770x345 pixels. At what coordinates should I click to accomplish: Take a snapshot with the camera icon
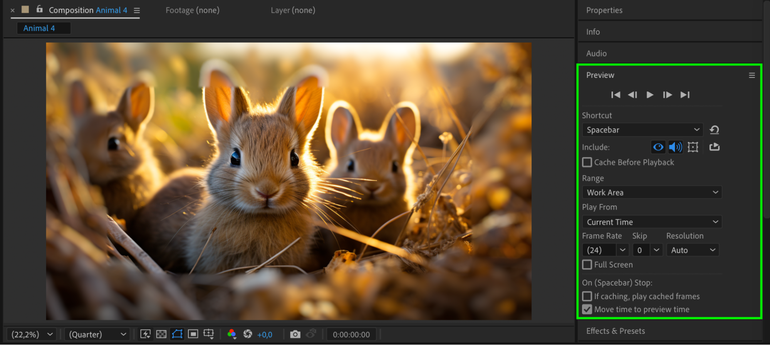click(295, 334)
